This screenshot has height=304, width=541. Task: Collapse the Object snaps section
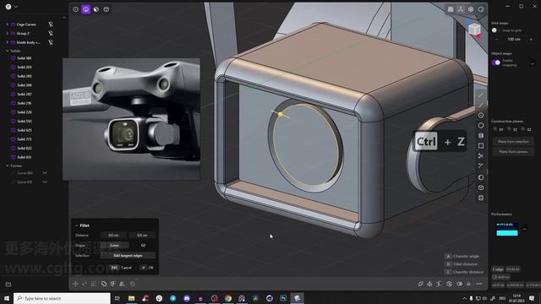(533, 64)
